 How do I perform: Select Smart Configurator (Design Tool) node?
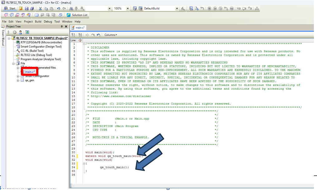tap(41, 47)
